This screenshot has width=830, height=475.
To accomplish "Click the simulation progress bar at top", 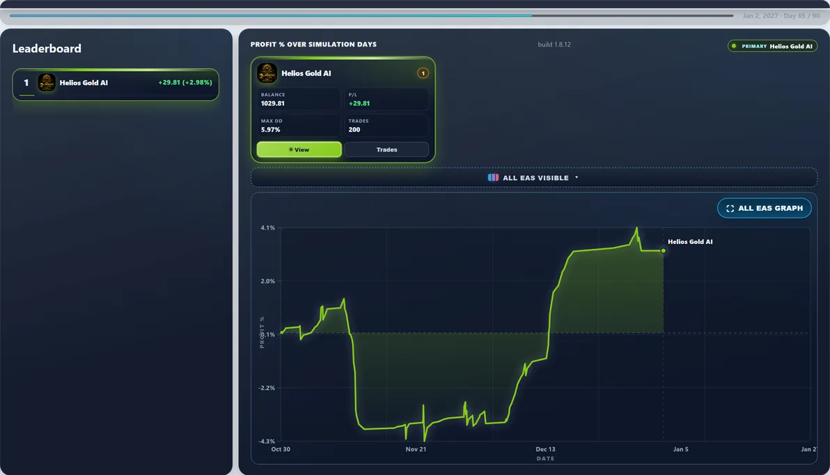I will pos(372,16).
